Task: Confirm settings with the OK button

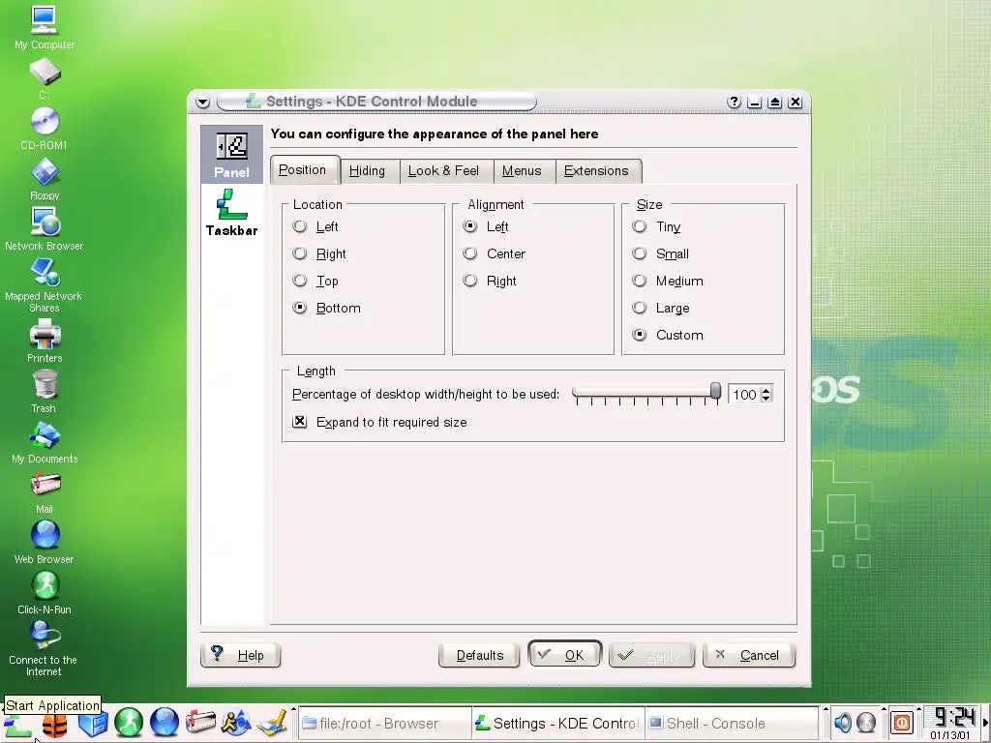Action: (564, 655)
